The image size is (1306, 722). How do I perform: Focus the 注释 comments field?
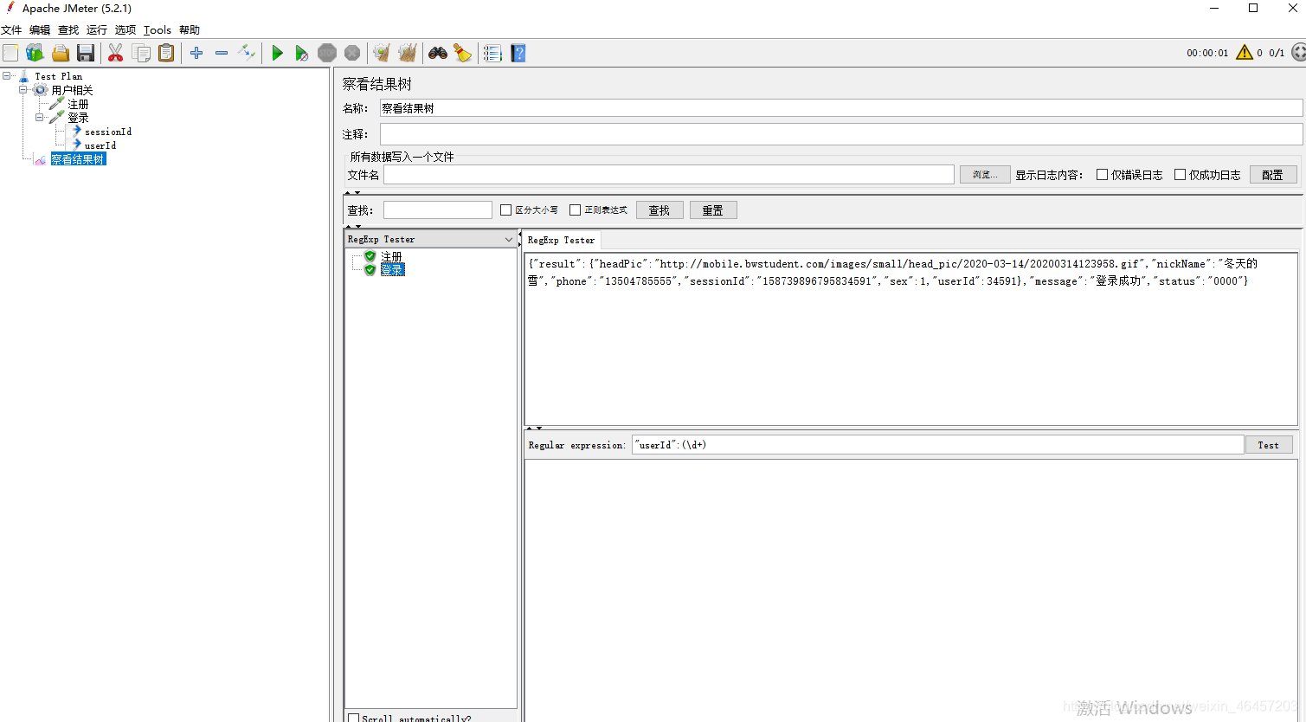[x=840, y=134]
